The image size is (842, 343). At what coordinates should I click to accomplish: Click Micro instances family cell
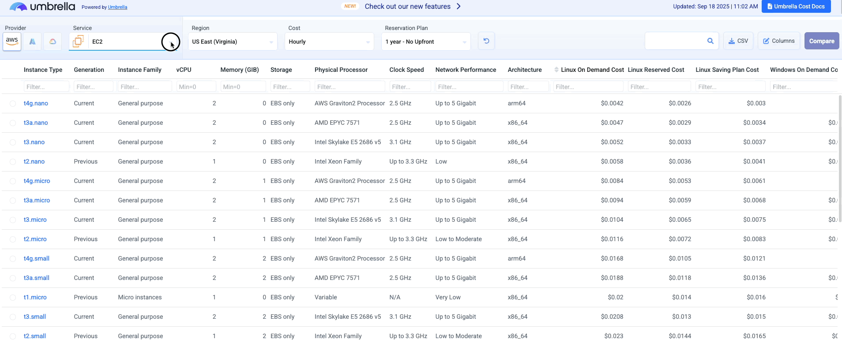[x=140, y=297]
